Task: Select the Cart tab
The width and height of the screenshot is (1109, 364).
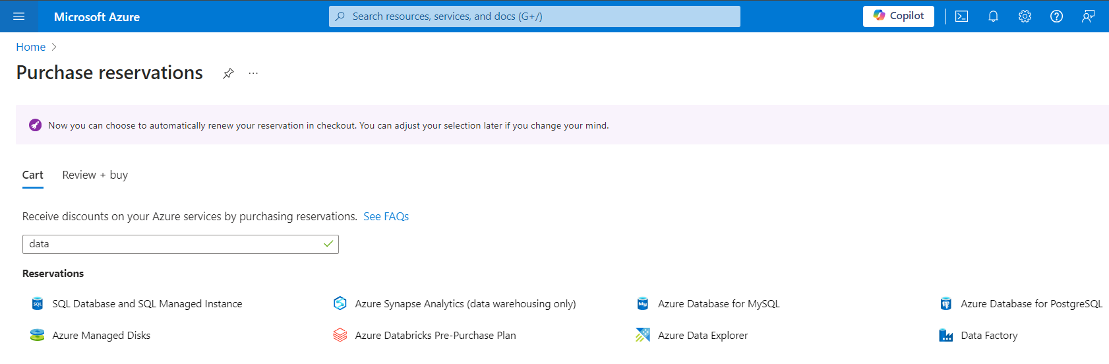Action: [33, 175]
